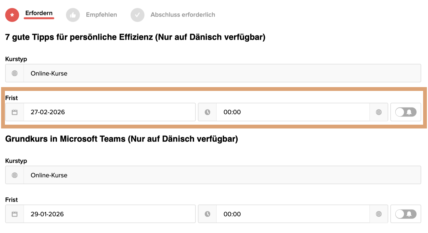Screen dimensions: 428x233
Task: Open first Online-Kurse Kurstyp dropdown
Action: (222, 73)
